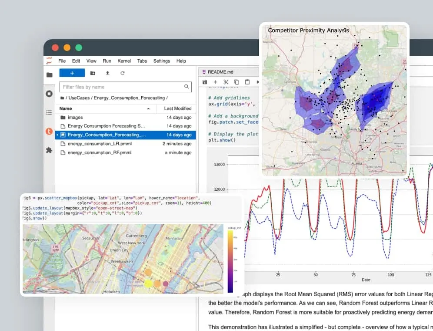Open the View menu
The image size is (433, 331).
point(91,61)
